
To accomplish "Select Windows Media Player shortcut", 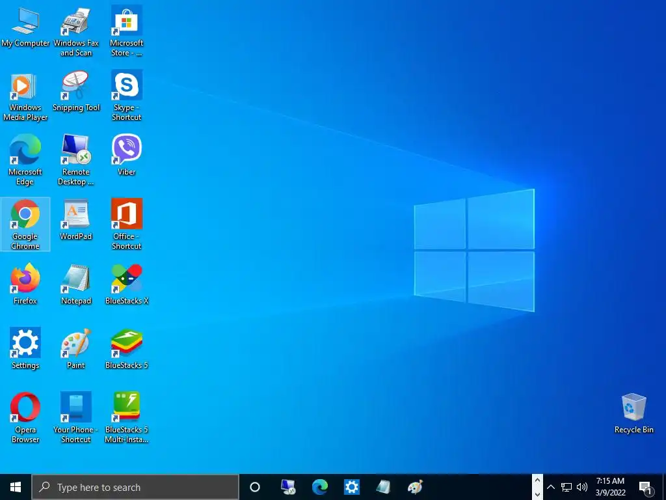I will coord(25,96).
